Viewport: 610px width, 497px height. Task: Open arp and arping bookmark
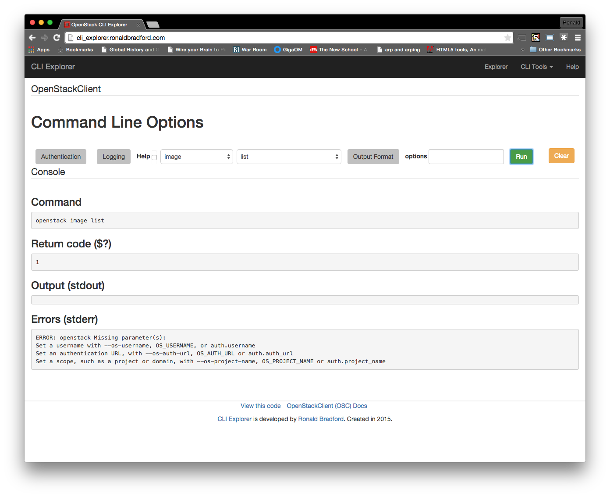coord(398,50)
